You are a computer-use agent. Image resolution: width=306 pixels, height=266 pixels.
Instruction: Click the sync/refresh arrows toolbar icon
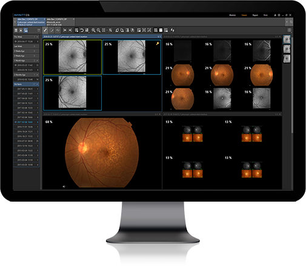pos(172,30)
